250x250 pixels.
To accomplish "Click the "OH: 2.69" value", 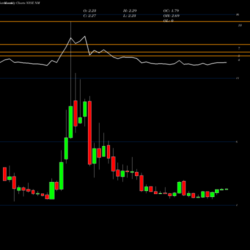I will (x=171, y=16).
